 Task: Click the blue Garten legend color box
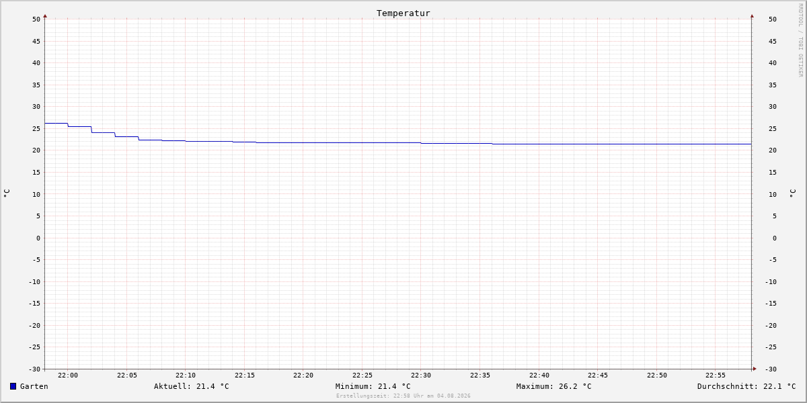coord(13,386)
